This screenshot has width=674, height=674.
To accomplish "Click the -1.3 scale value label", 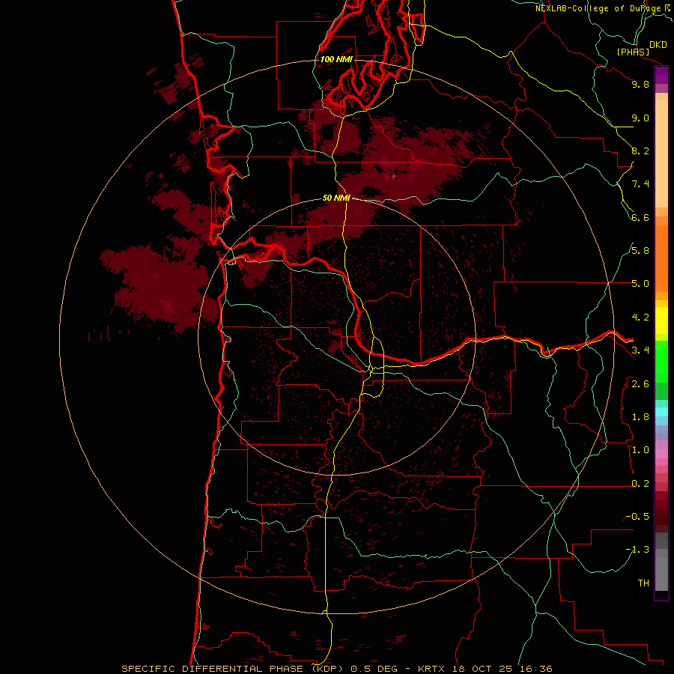I will [x=637, y=550].
